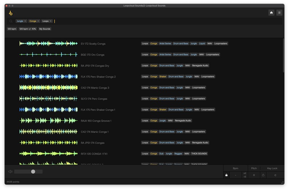Toggle the My Sounds filter
The height and width of the screenshot is (190, 289).
coord(45,29)
